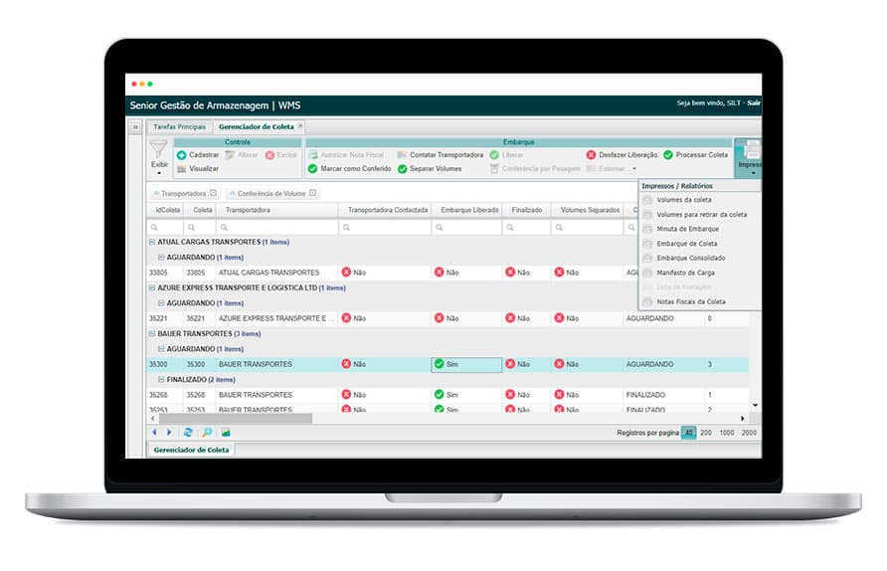Toggle the Conferência de Volume grouping chip
887x571 pixels.
[x=266, y=194]
